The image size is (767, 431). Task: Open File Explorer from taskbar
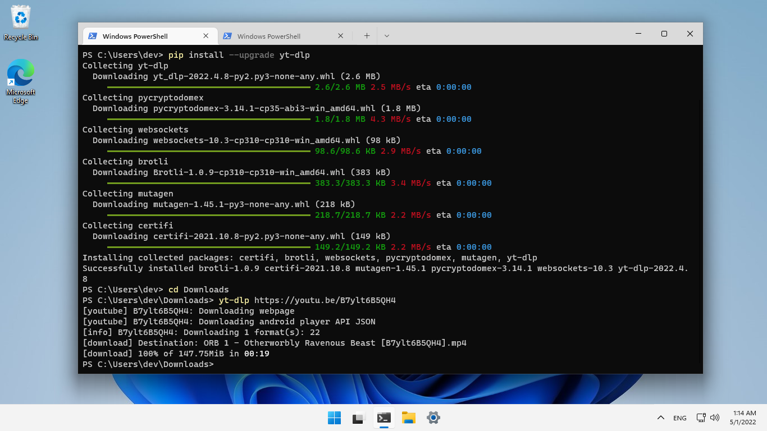pos(408,418)
